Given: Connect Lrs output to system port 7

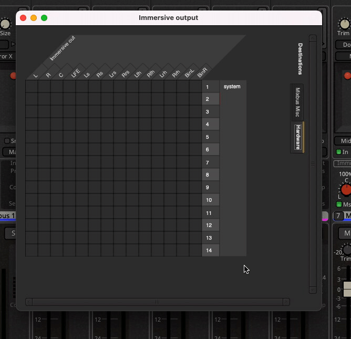Looking at the screenshot, I should [107, 162].
